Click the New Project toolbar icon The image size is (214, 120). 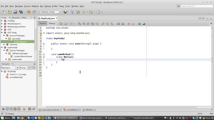pyautogui.click(x=10, y=12)
